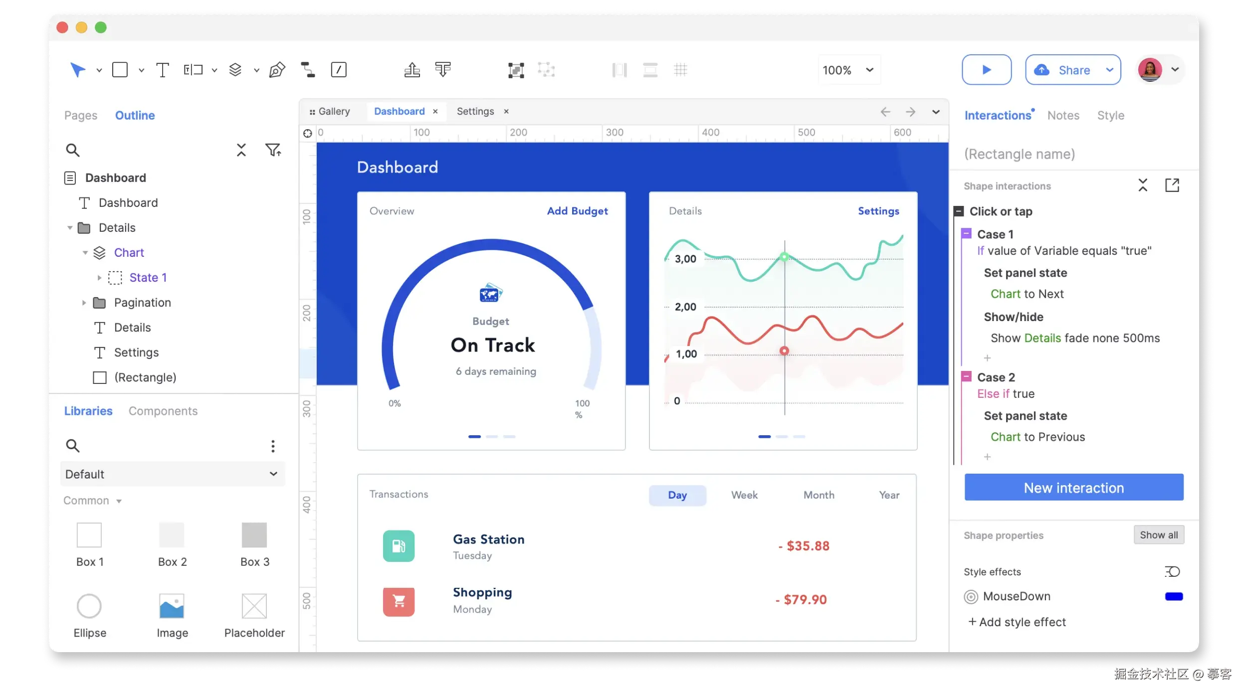Image resolution: width=1249 pixels, height=698 pixels.
Task: Select the Text tool in toolbar
Action: [162, 70]
